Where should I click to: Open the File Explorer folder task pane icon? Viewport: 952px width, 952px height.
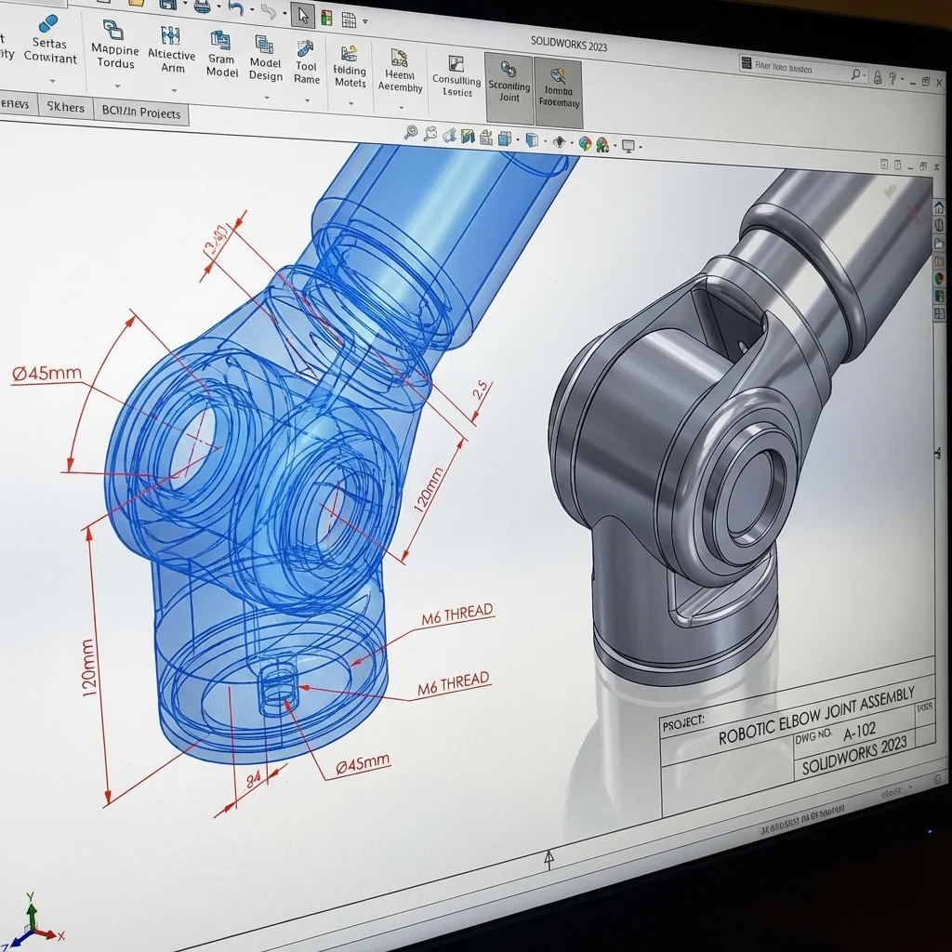(x=939, y=244)
